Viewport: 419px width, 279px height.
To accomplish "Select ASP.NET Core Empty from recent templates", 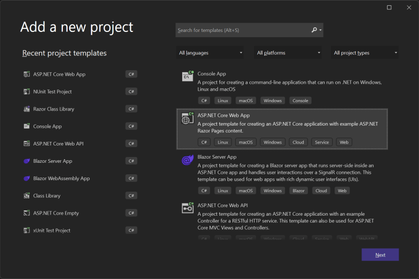I will pos(56,213).
